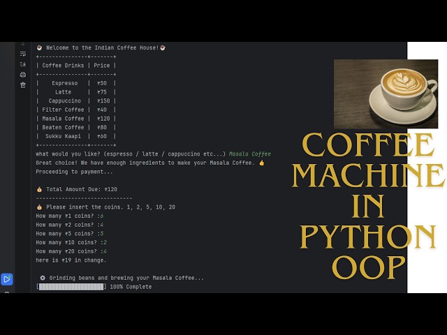Image resolution: width=447 pixels, height=335 pixels.
Task: Click the green Masala Coffee input text
Action: pyautogui.click(x=250, y=154)
